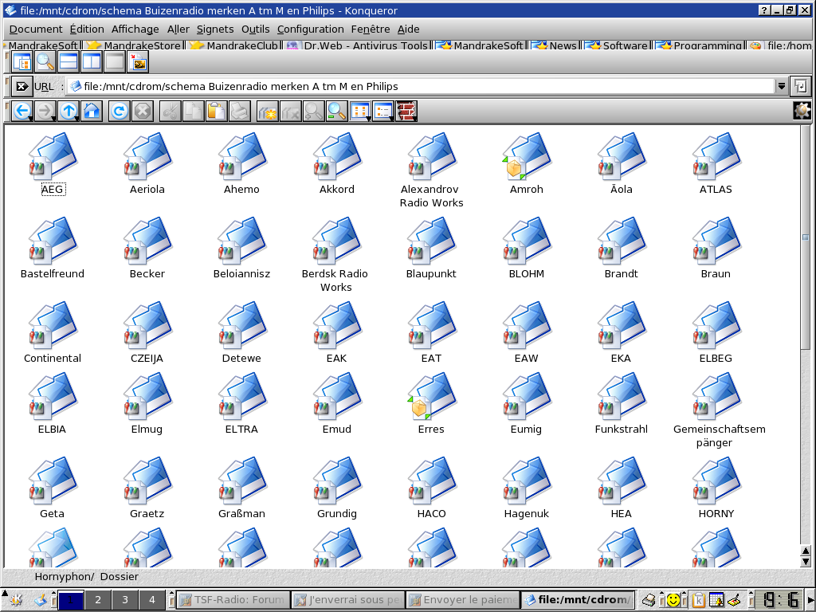Go back with the left arrow button

point(22,111)
